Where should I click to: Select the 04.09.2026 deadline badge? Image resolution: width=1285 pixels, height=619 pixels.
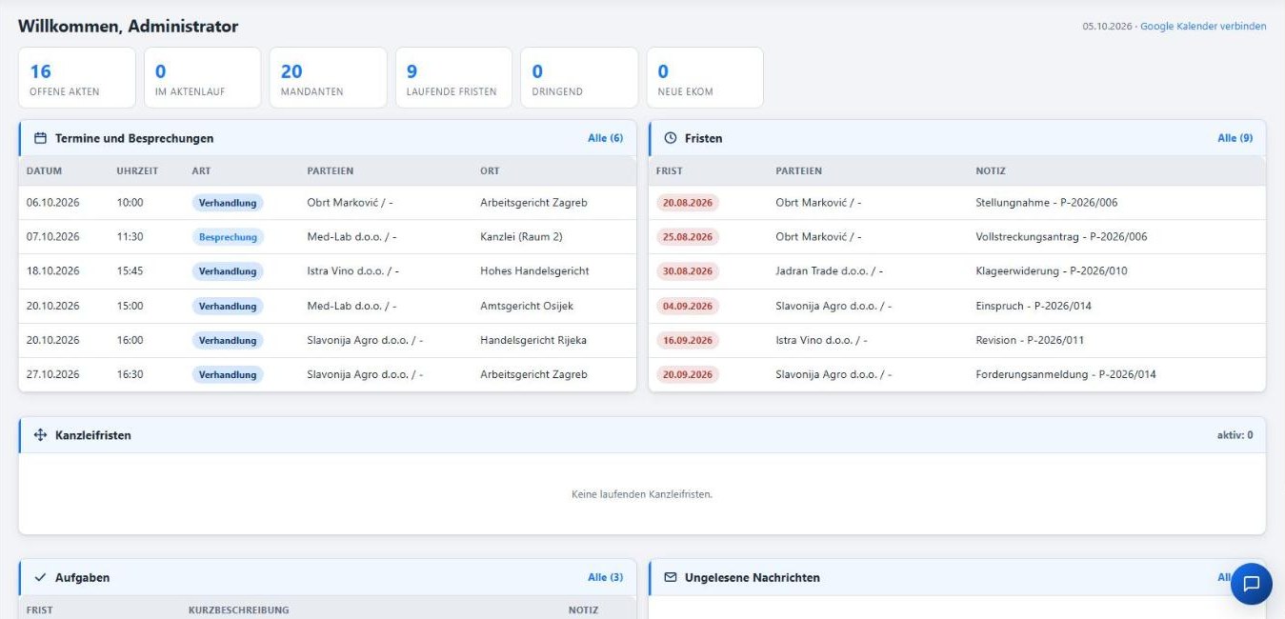[x=688, y=306]
